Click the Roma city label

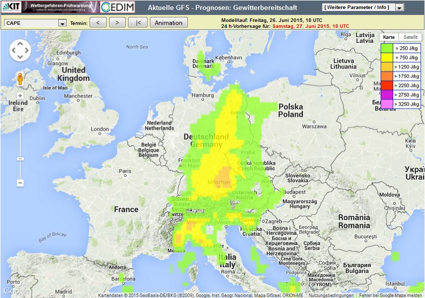click(228, 272)
